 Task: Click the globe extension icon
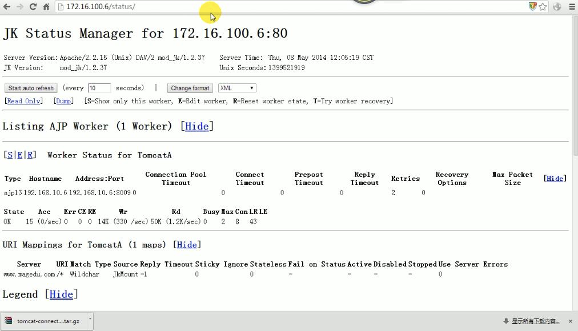(x=557, y=7)
